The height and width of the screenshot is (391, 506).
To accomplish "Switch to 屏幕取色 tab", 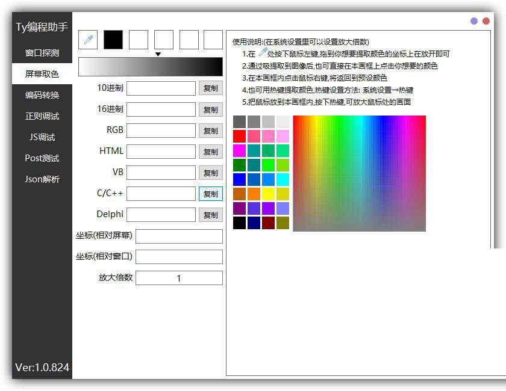I will pyautogui.click(x=42, y=74).
